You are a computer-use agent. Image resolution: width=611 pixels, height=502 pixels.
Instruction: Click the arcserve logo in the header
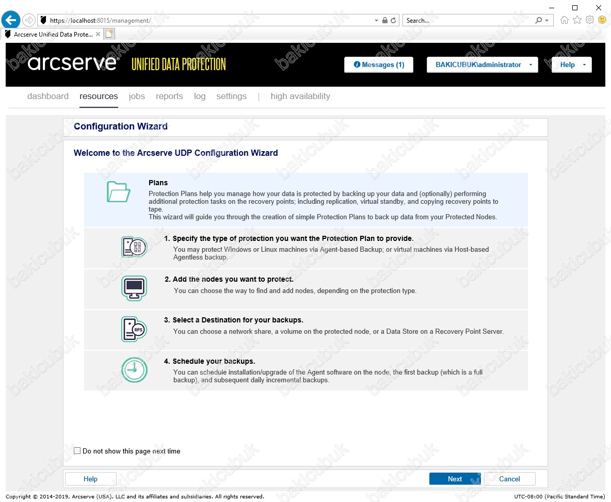tap(72, 63)
